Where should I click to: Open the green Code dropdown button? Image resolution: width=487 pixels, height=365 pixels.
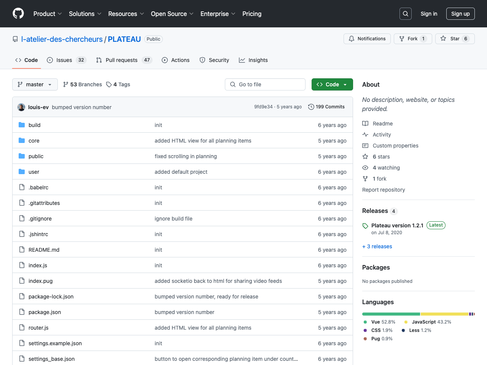[332, 84]
